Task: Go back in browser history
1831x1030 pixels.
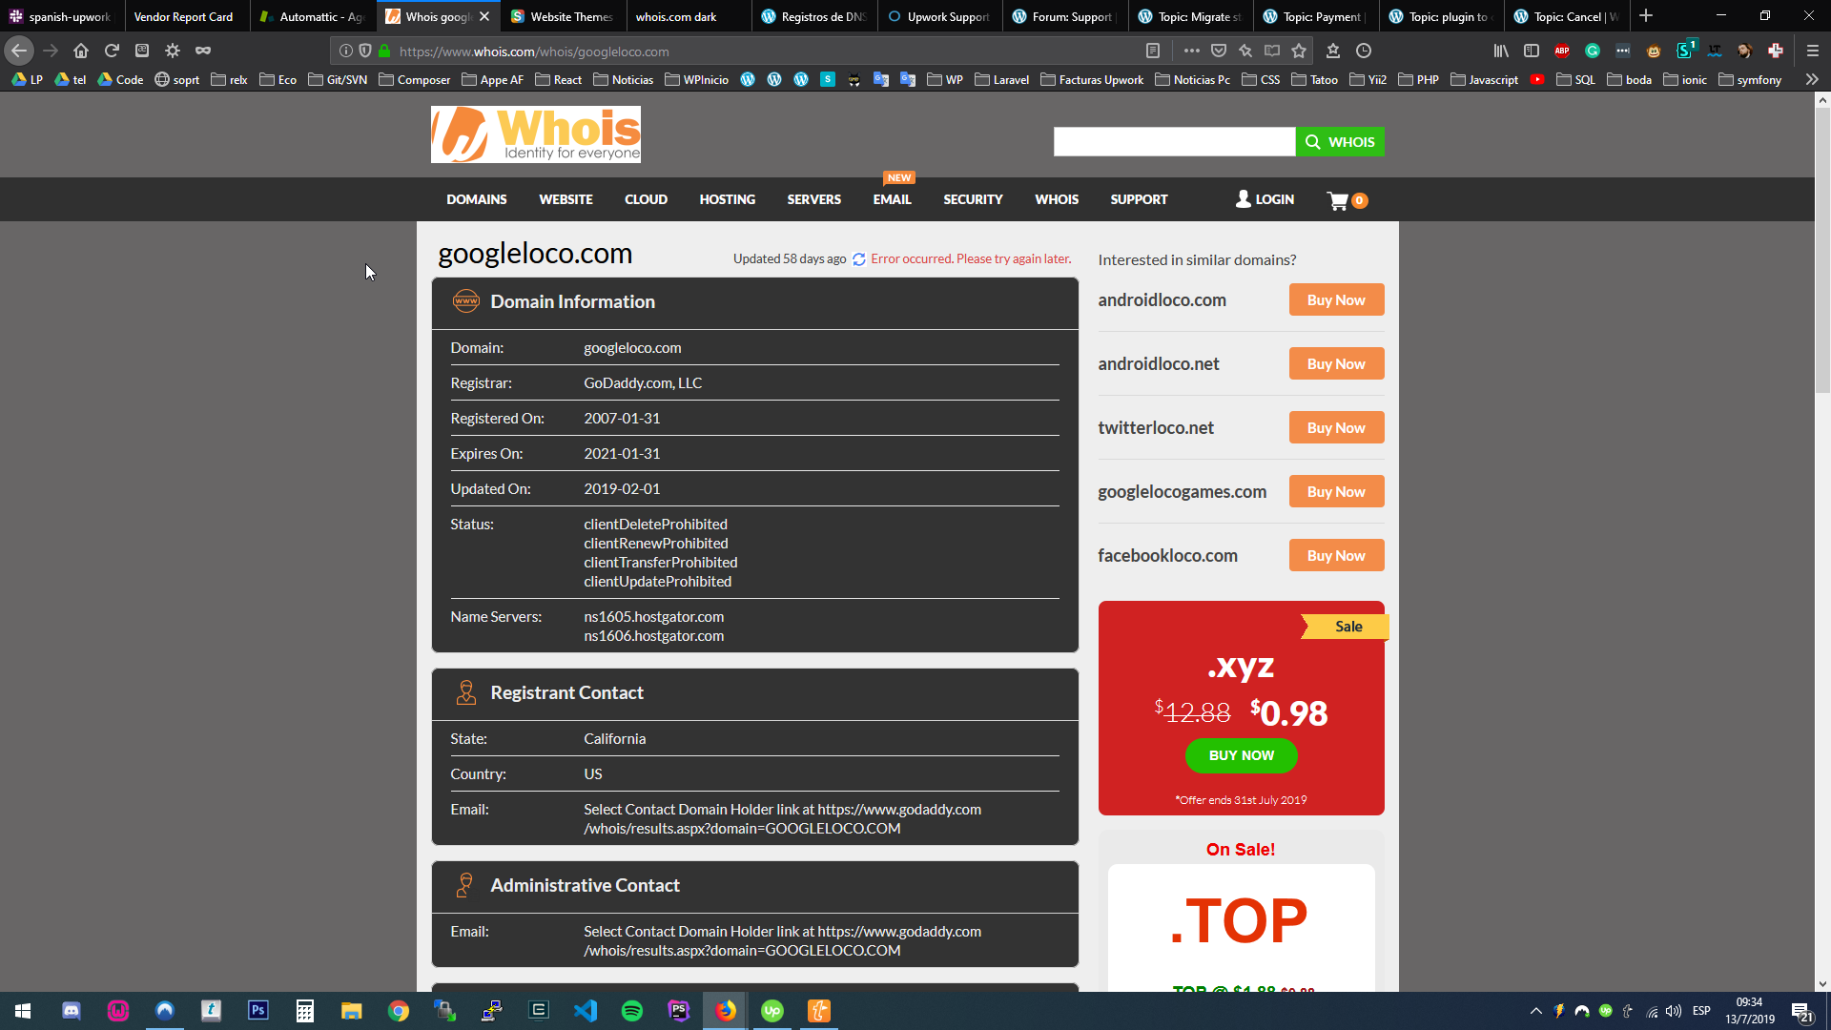Action: click(x=19, y=51)
